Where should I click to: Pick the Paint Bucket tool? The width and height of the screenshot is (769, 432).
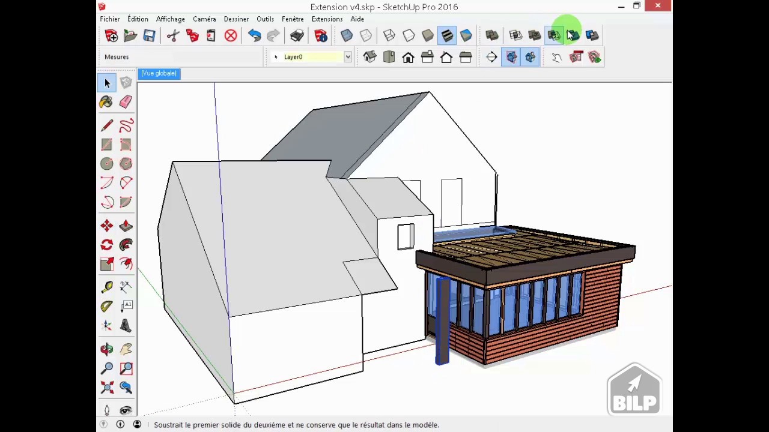point(106,102)
